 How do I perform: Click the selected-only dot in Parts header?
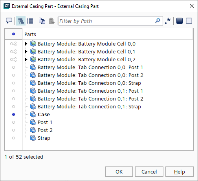point(13,34)
